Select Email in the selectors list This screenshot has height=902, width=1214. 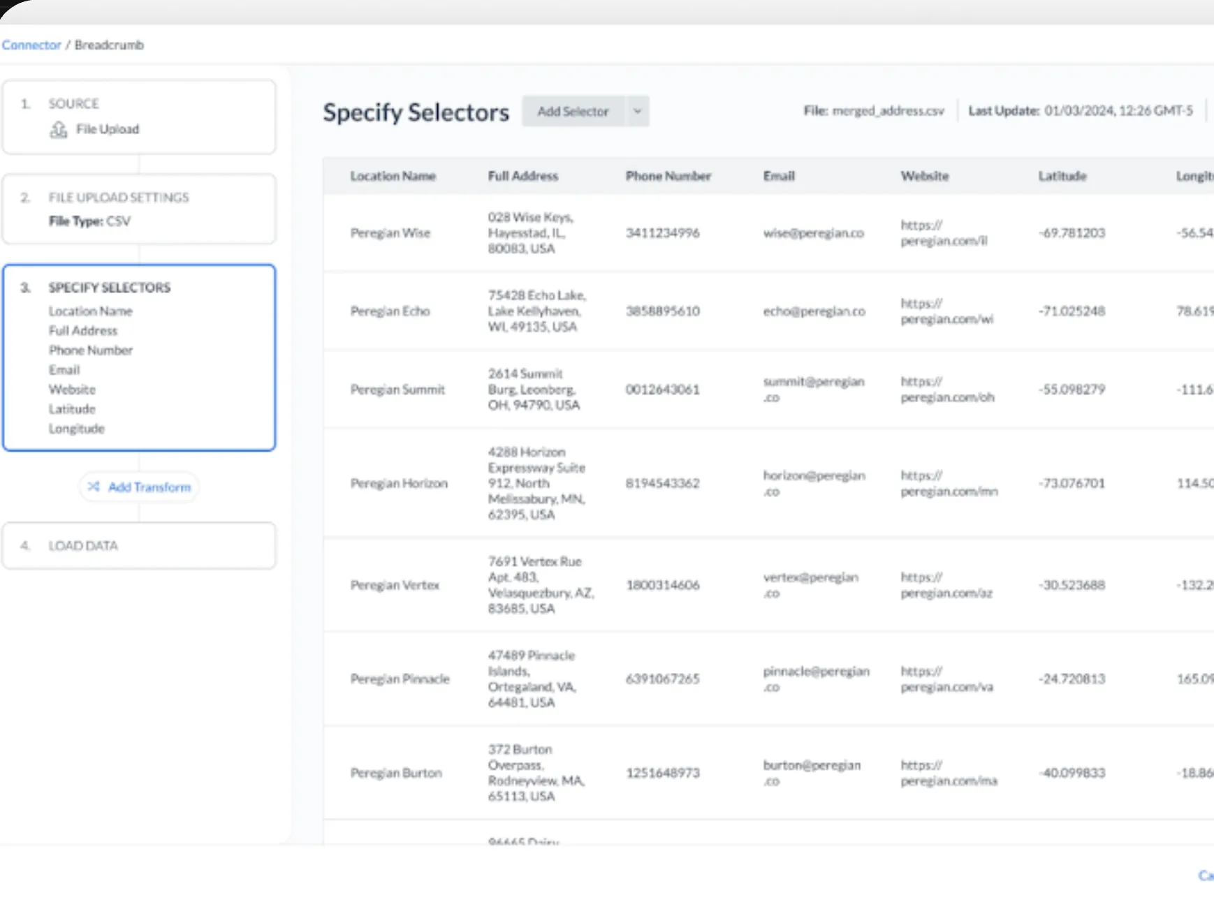64,370
